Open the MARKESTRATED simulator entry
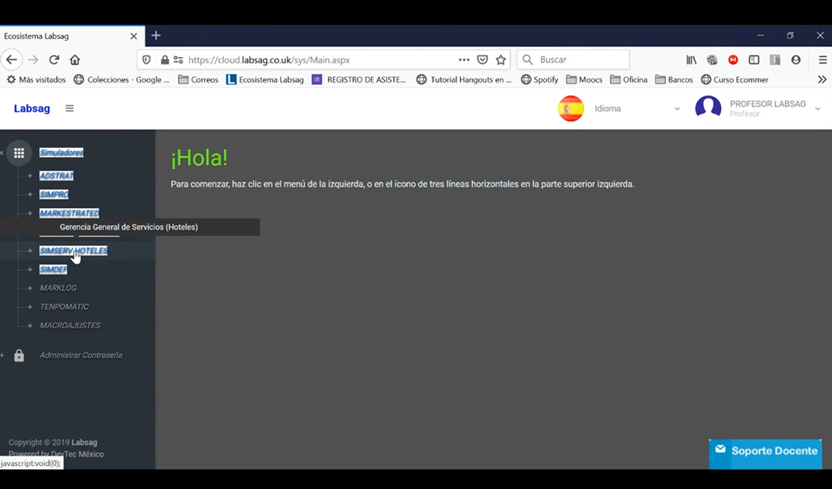 coord(69,213)
